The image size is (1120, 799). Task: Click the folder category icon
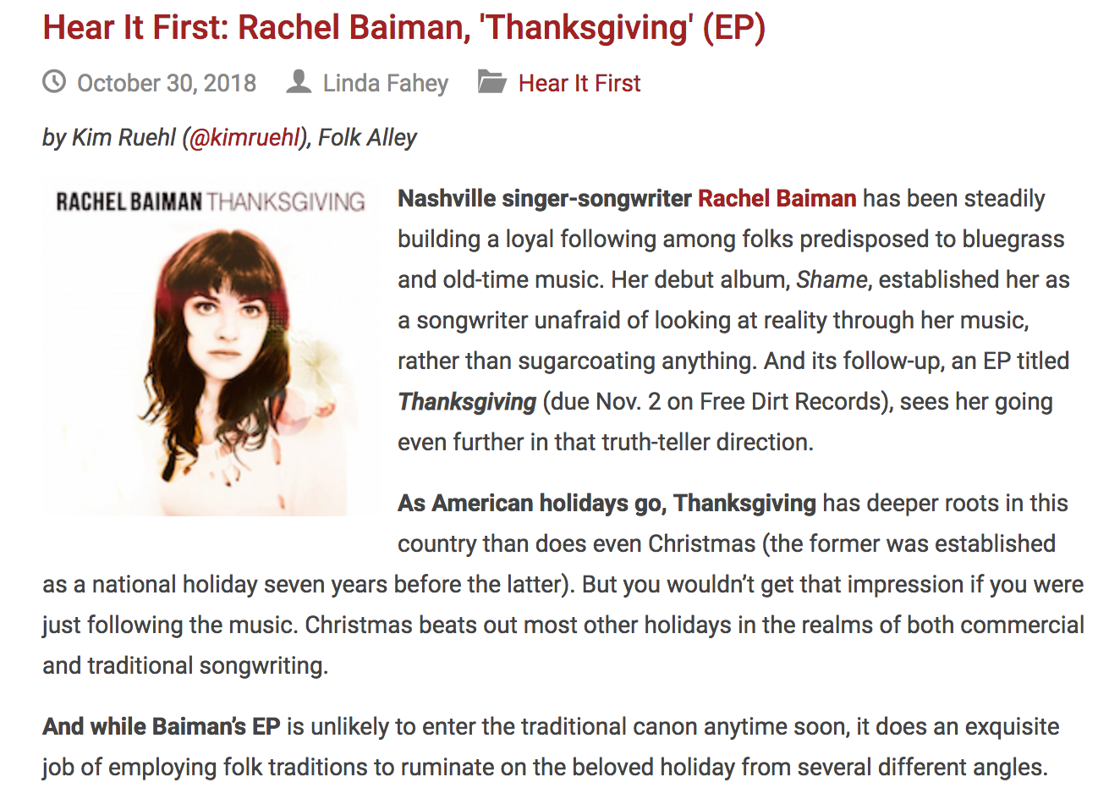(x=491, y=82)
